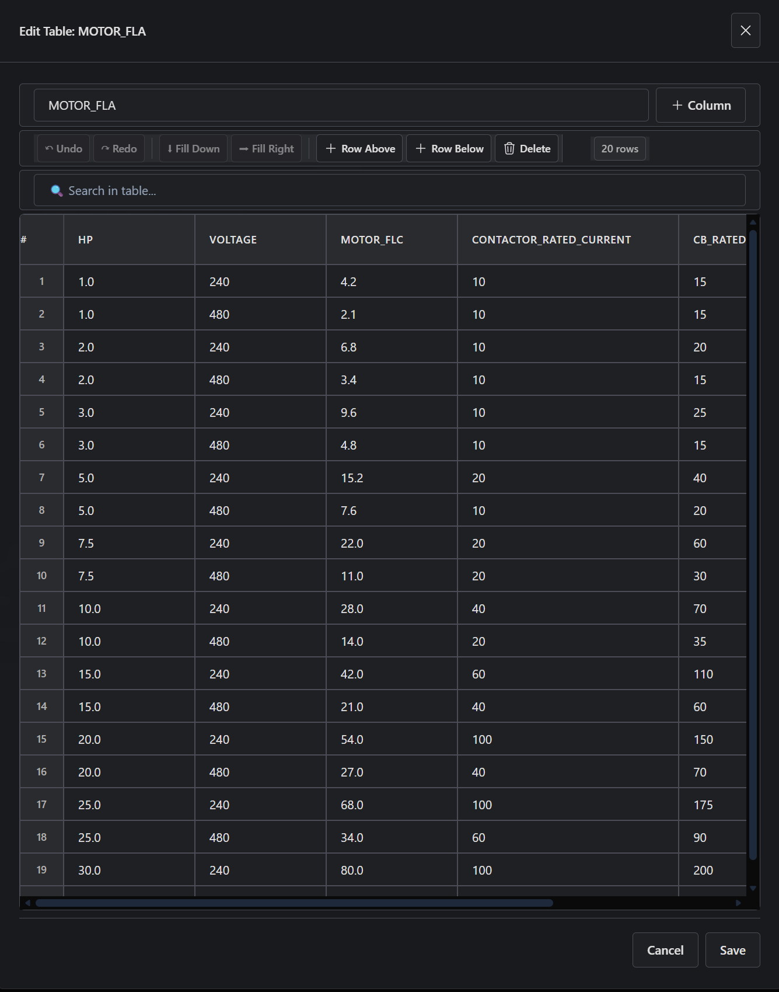Click MOTOR_FLC cell 42.0

point(392,674)
